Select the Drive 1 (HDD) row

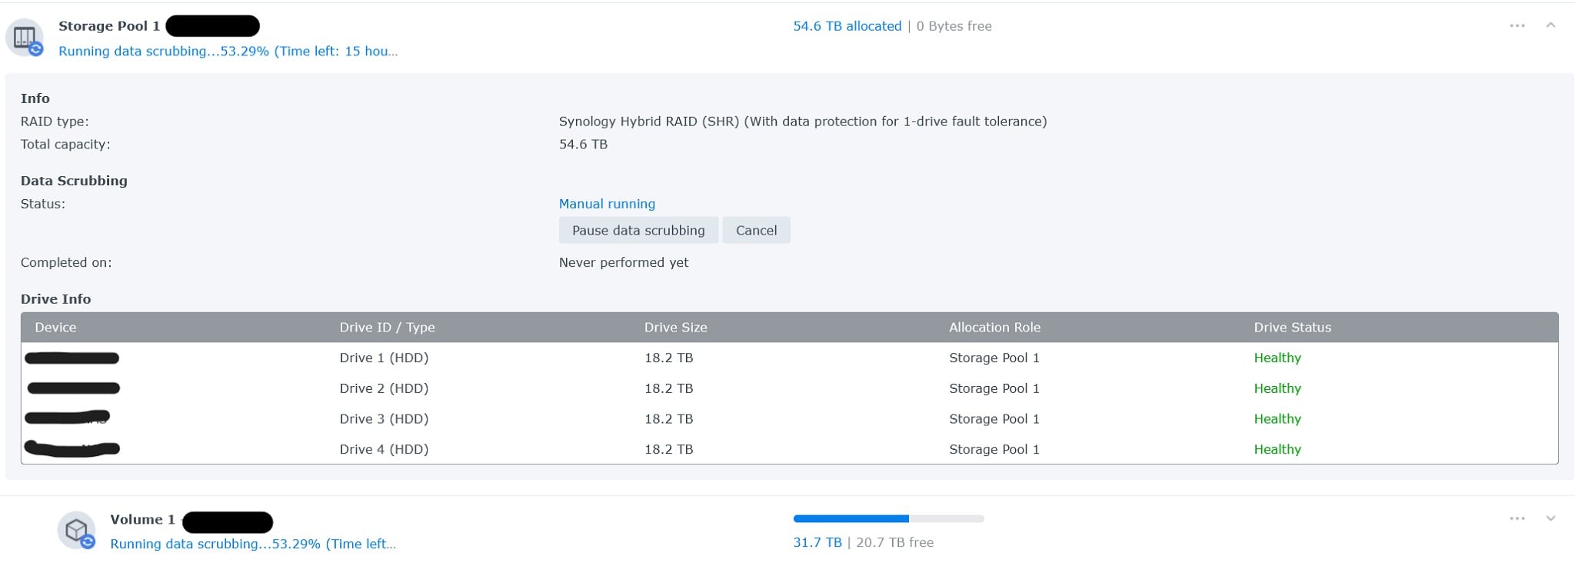pos(790,358)
